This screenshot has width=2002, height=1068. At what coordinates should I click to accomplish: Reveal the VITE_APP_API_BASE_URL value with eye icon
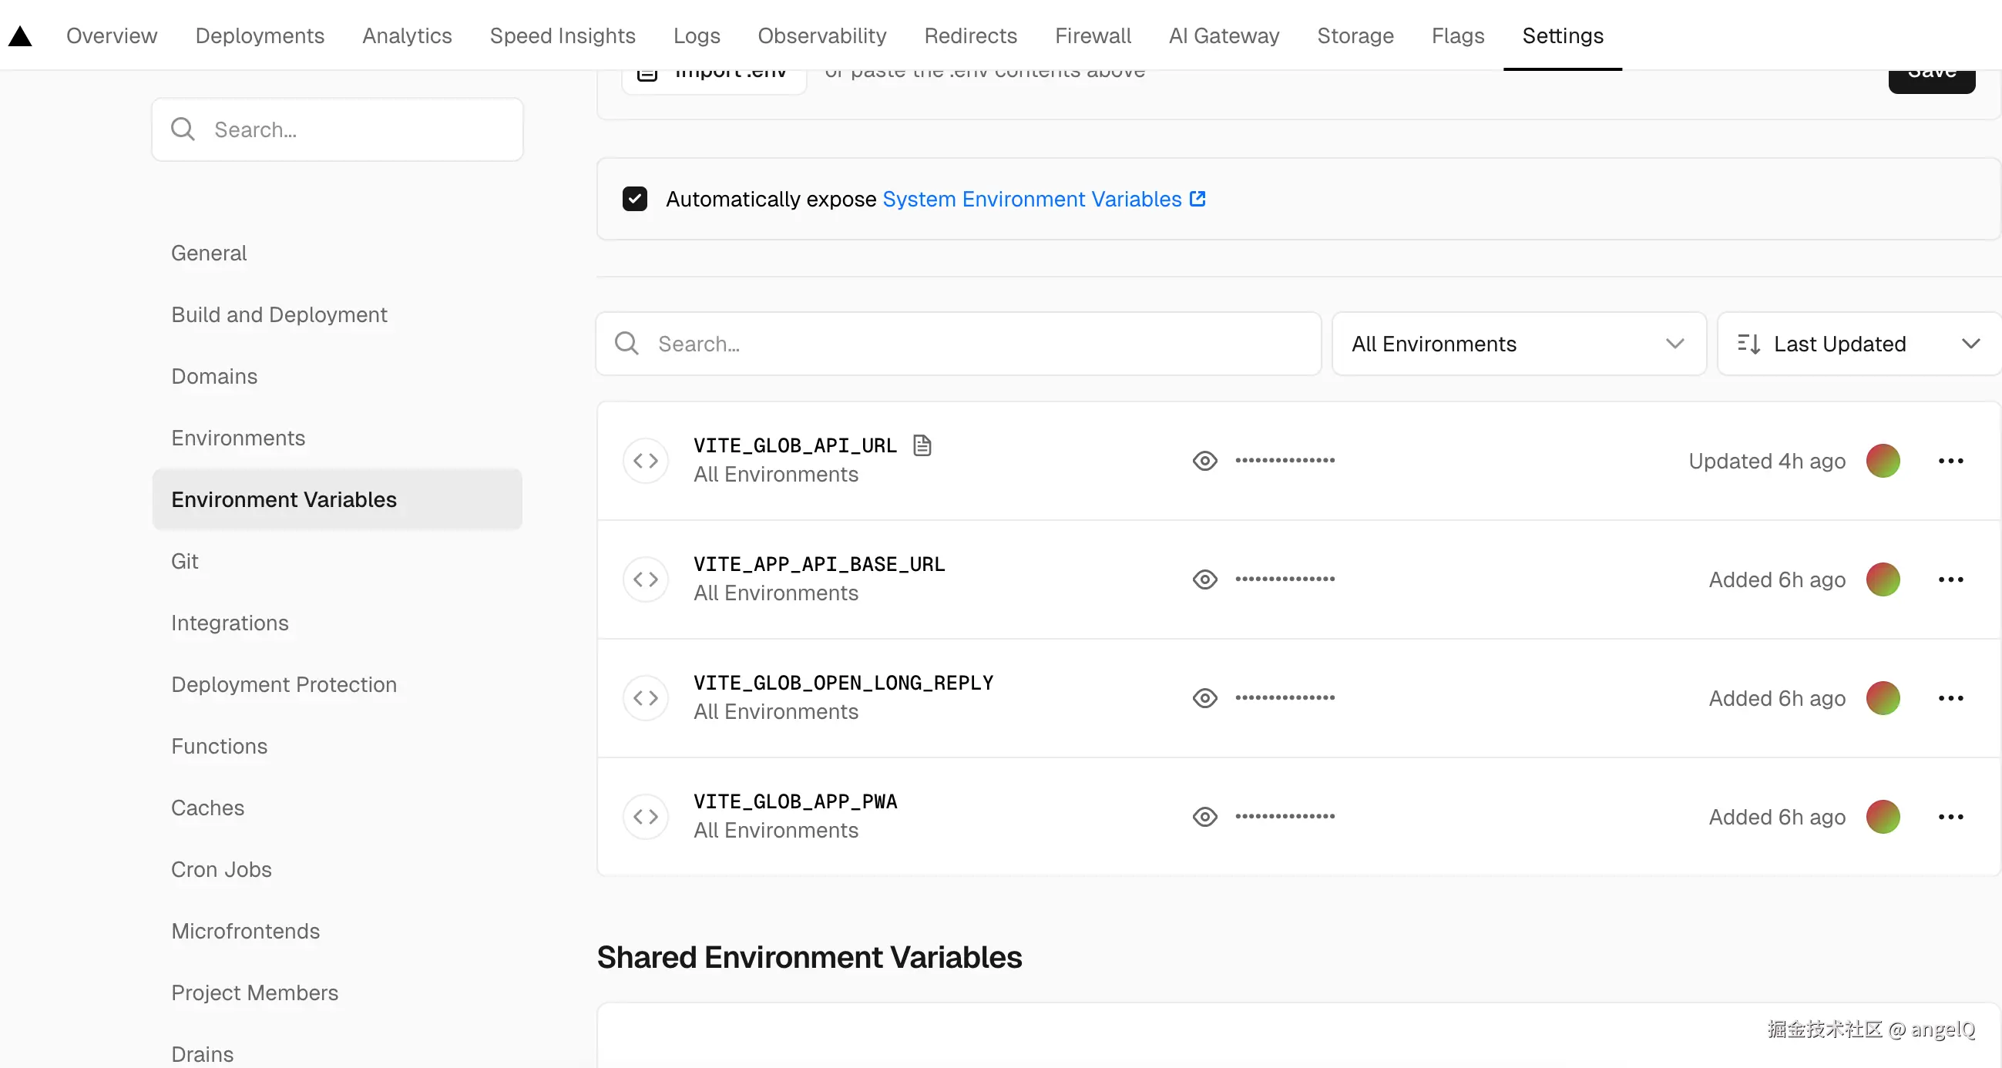click(x=1204, y=580)
